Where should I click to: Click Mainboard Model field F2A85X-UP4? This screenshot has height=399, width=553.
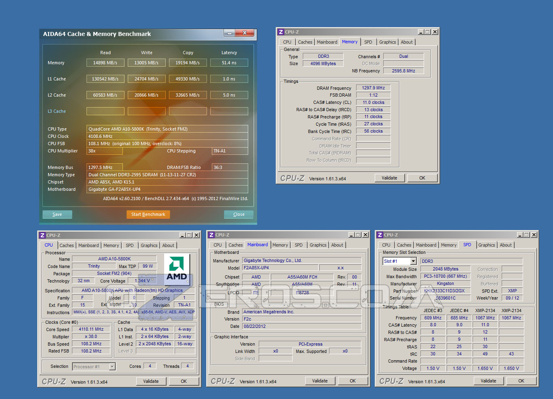[x=280, y=268]
